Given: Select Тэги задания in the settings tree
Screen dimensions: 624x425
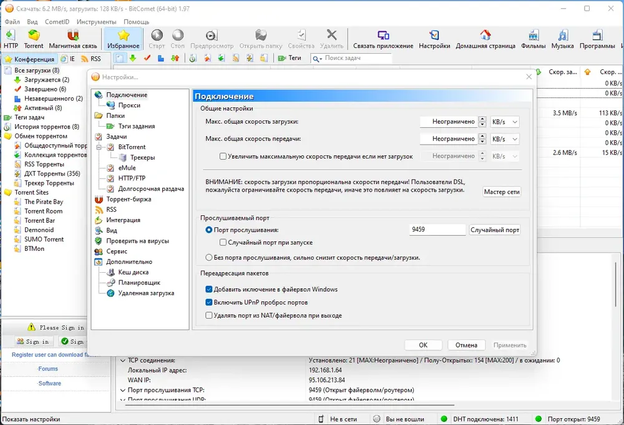Looking at the screenshot, I should (x=136, y=126).
